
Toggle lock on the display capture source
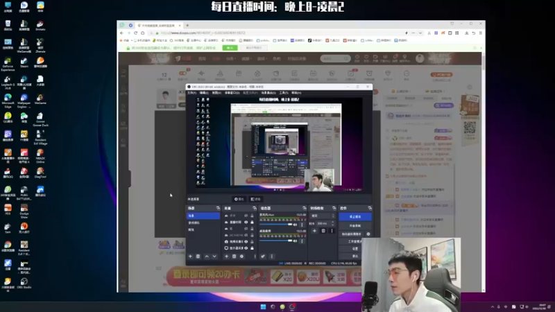pos(252,248)
